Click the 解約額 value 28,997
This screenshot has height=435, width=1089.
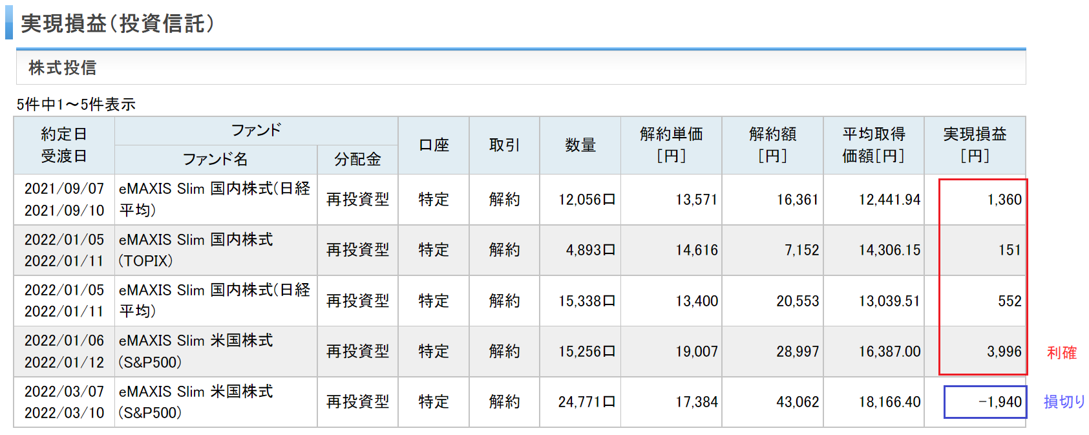[x=798, y=352]
